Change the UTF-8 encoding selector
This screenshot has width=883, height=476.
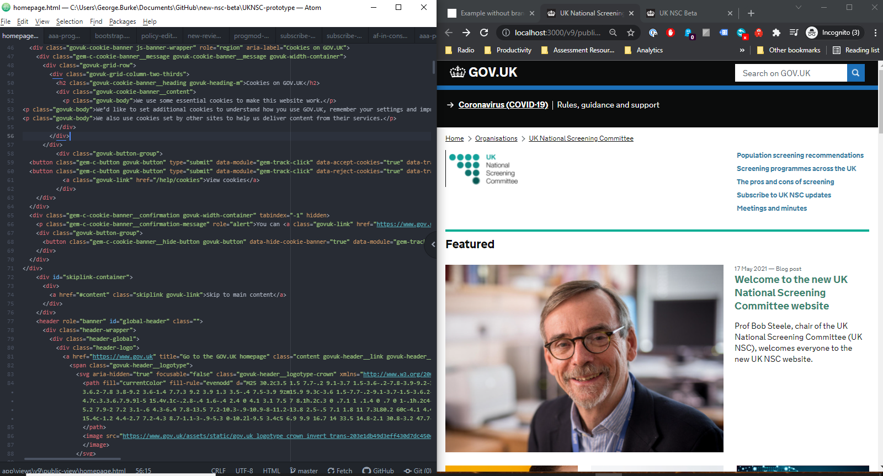point(244,470)
